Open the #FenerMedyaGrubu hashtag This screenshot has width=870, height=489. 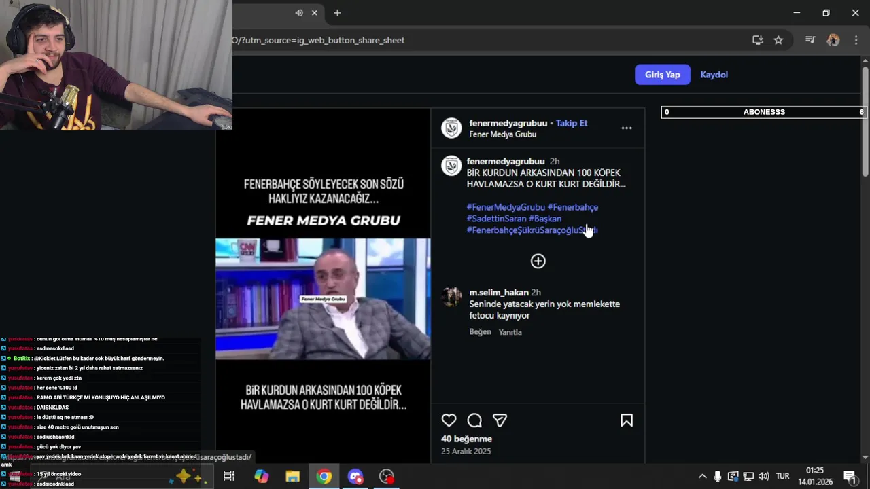pos(506,207)
